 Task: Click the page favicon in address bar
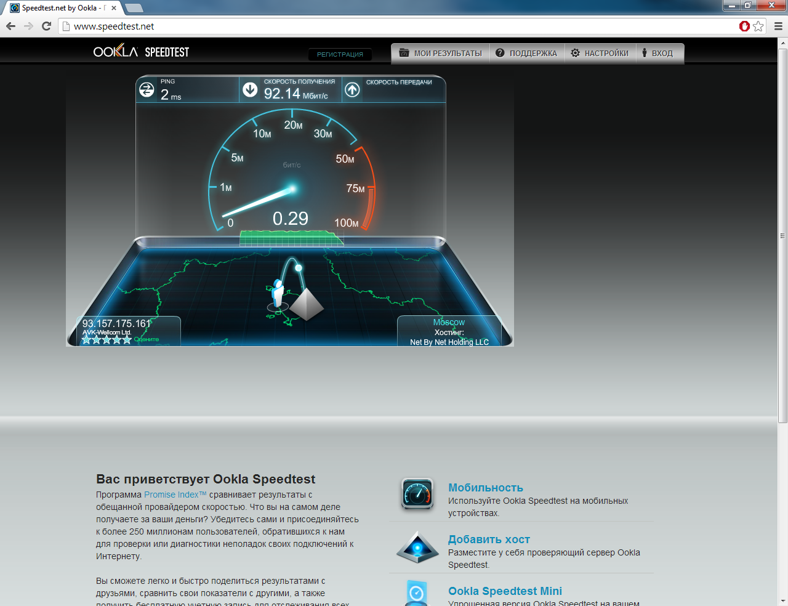click(66, 26)
